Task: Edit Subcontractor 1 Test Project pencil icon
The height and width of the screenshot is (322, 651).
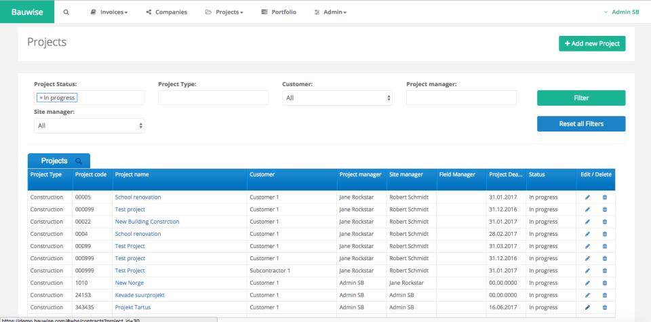Action: (x=587, y=270)
